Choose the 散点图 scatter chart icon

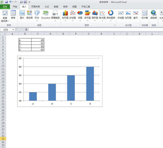[102, 14]
